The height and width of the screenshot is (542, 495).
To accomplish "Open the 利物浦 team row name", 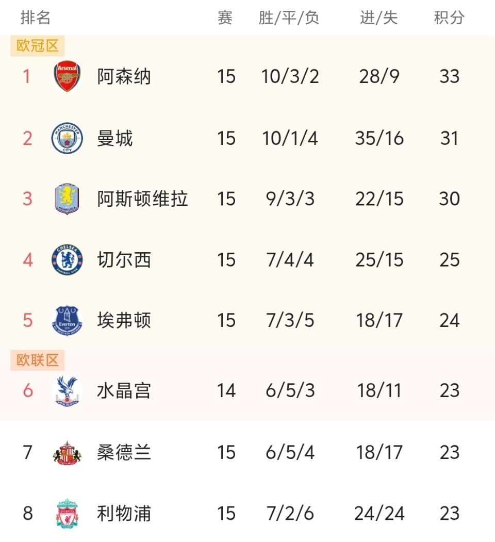I will (x=124, y=514).
